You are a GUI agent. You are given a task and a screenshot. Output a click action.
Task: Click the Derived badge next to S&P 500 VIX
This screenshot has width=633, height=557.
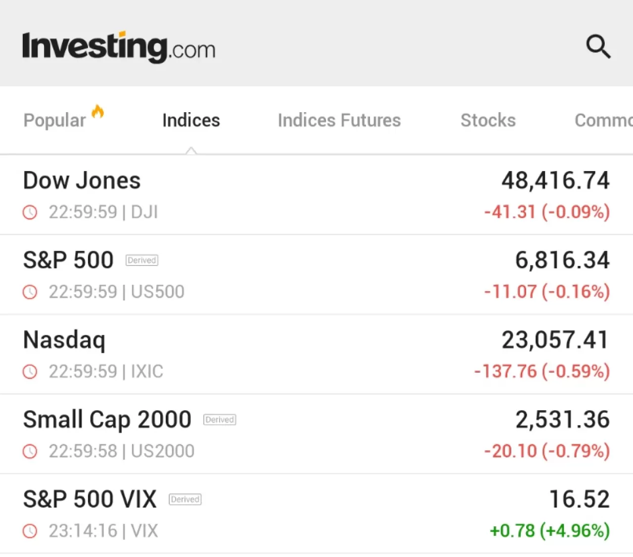point(185,500)
